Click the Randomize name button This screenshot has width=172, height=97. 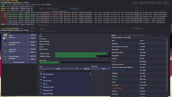(74, 9)
